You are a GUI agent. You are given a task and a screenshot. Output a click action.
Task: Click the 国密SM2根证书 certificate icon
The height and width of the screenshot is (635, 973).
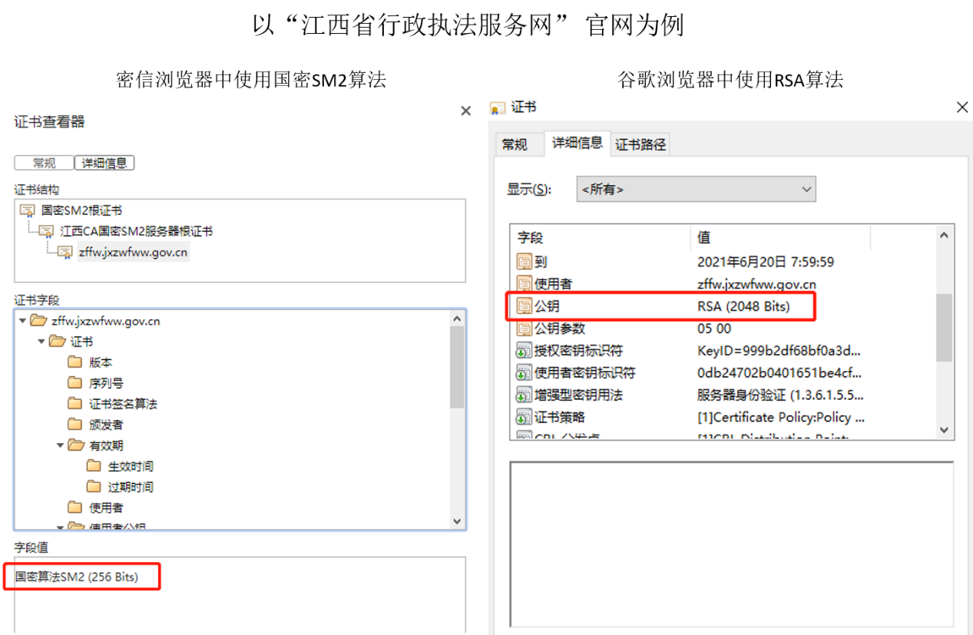click(x=28, y=210)
